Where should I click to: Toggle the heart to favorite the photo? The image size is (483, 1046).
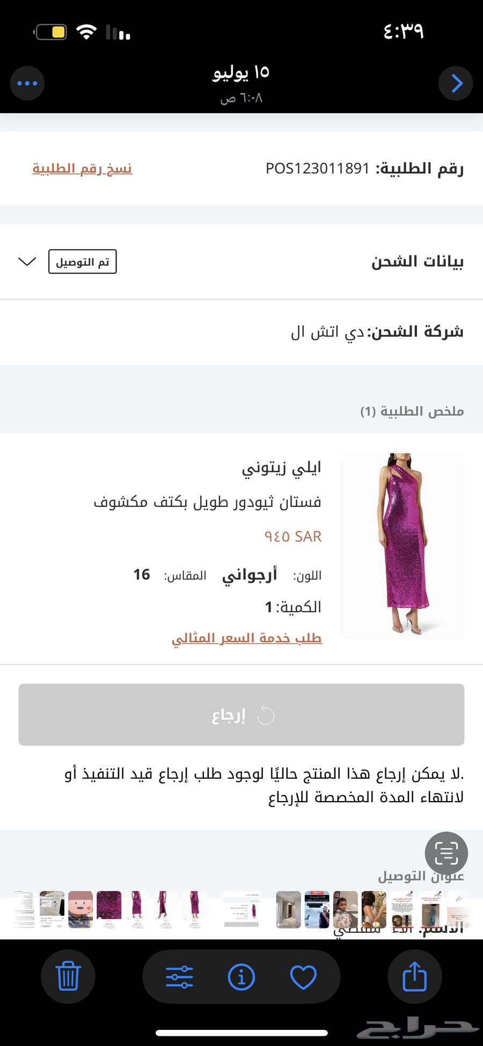(304, 977)
